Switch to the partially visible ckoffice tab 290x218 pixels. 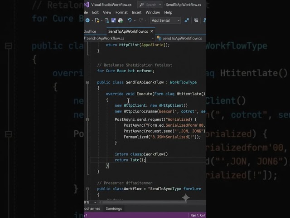[90, 31]
